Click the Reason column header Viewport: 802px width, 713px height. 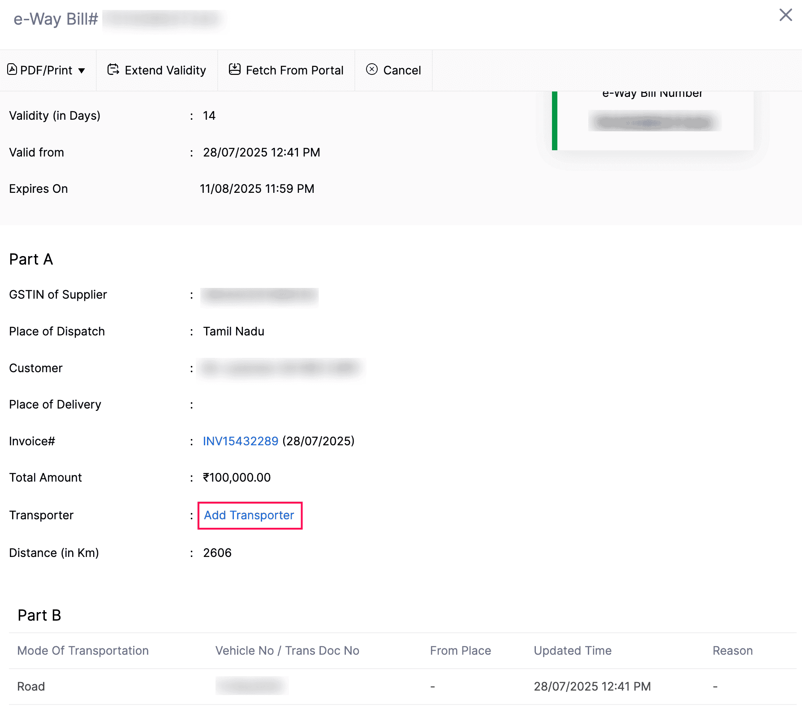733,651
